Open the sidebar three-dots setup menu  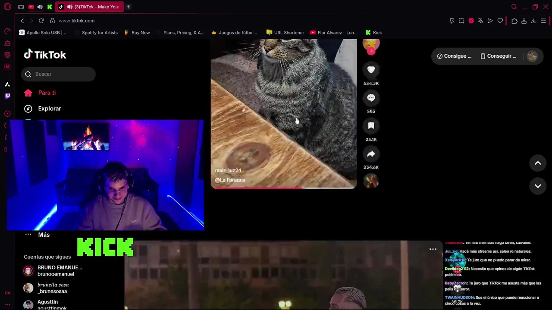tap(7, 304)
